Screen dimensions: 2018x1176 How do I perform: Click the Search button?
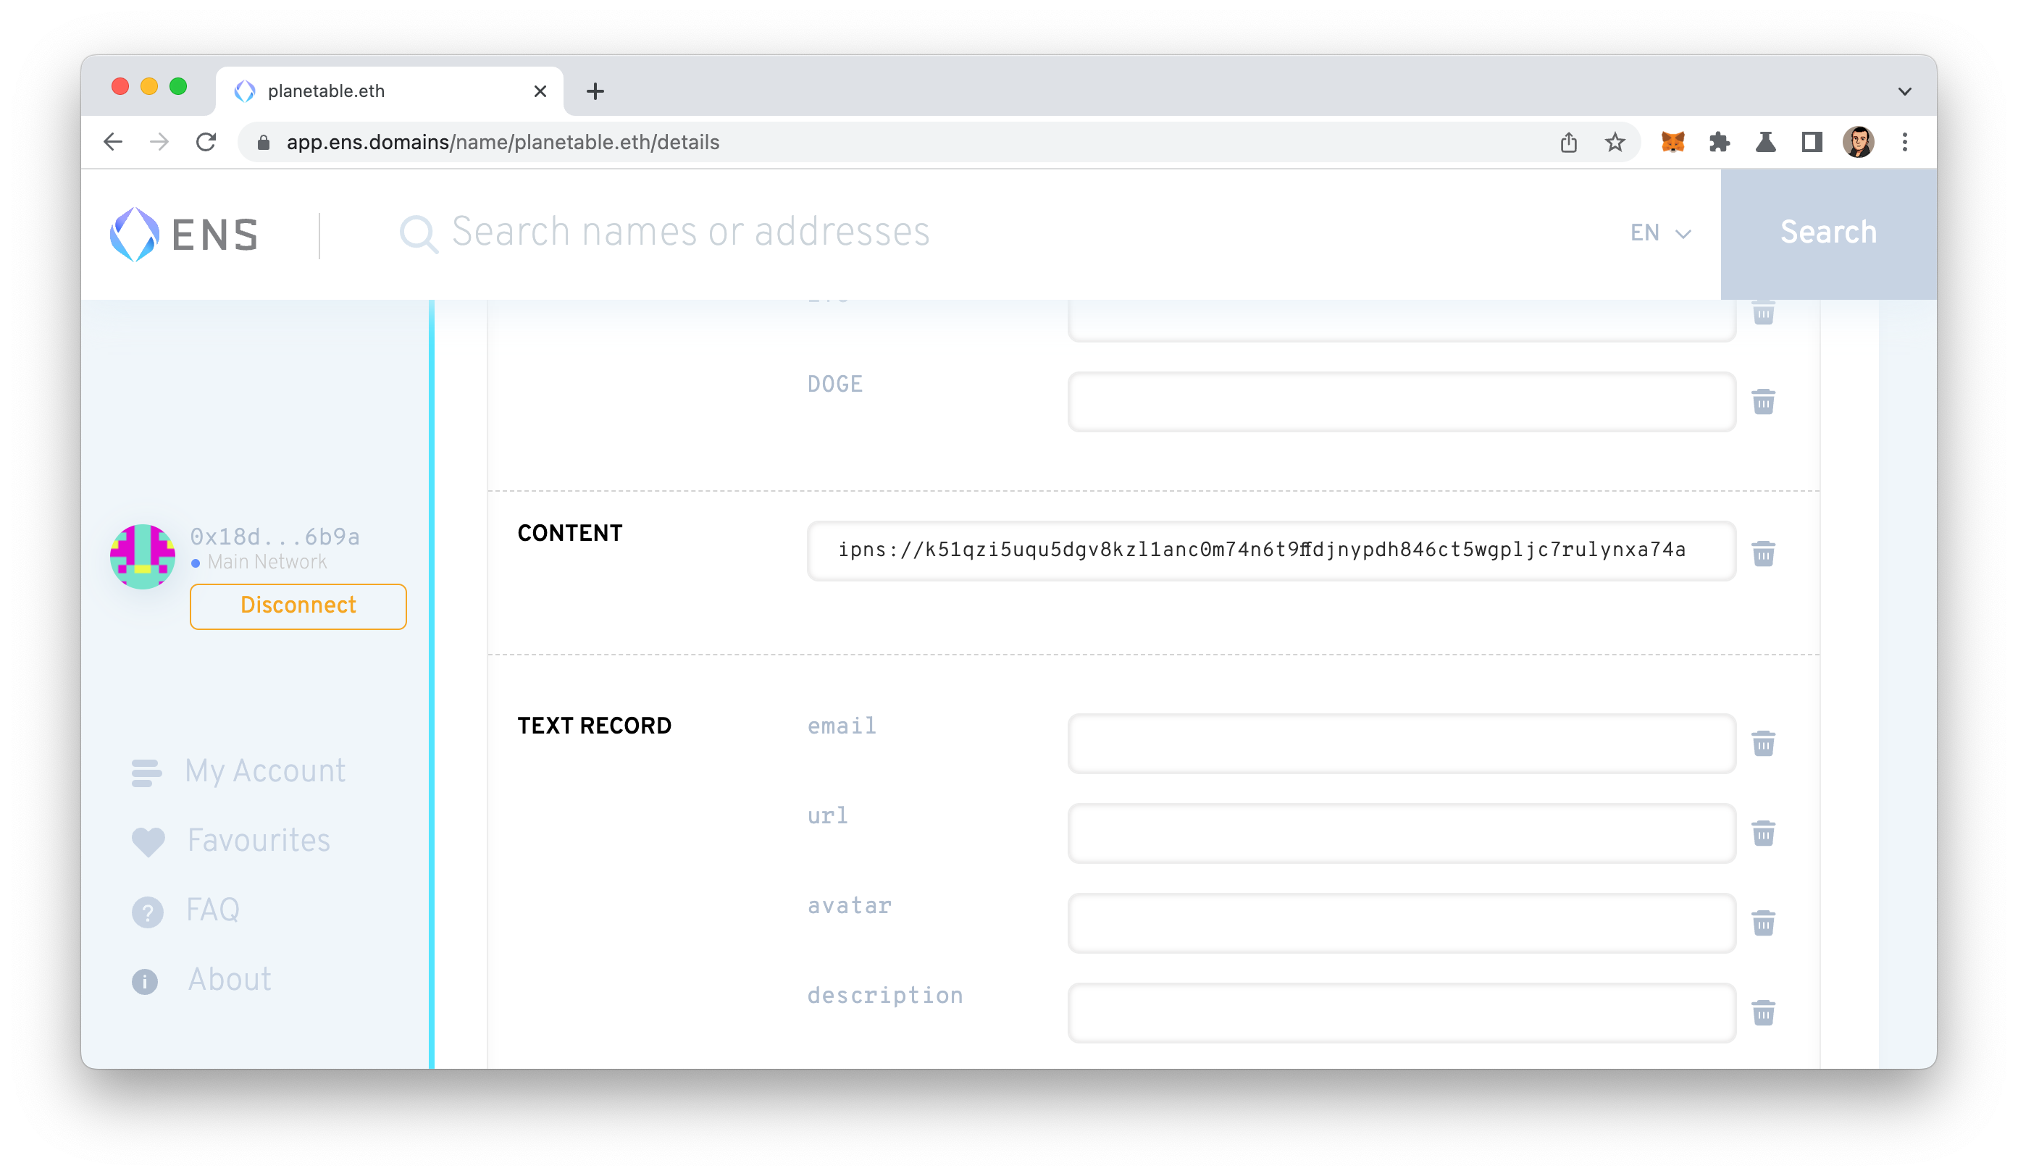coord(1827,234)
